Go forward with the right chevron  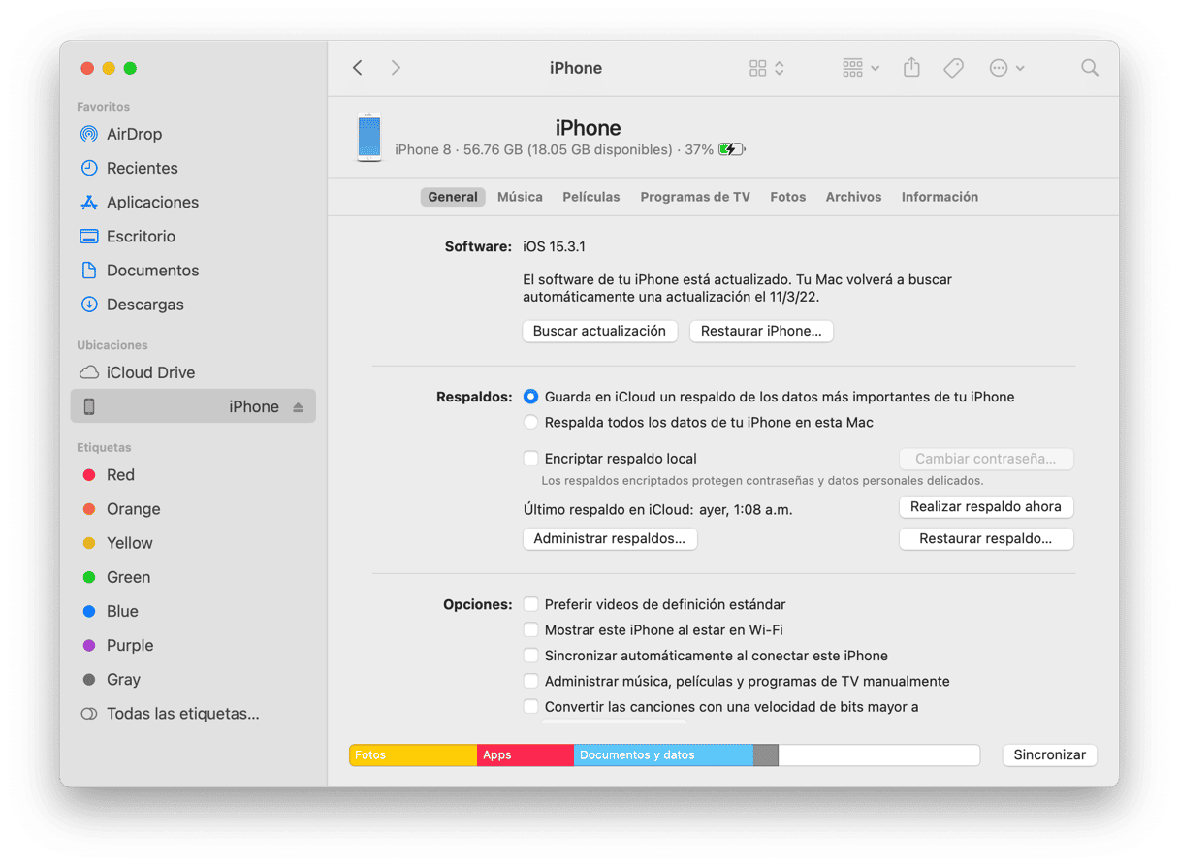point(395,68)
